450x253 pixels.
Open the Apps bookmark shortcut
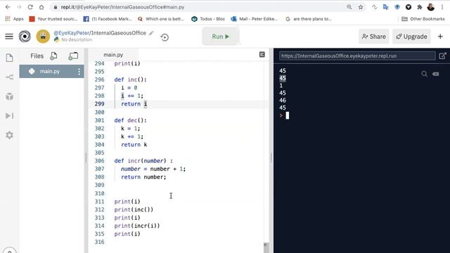14,19
